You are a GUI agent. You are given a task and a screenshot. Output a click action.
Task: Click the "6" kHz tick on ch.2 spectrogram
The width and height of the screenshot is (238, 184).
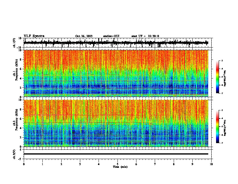(21, 119)
